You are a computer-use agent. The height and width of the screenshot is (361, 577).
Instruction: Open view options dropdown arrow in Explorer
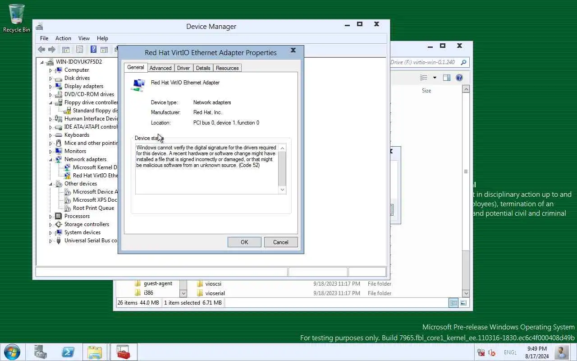pyautogui.click(x=435, y=78)
